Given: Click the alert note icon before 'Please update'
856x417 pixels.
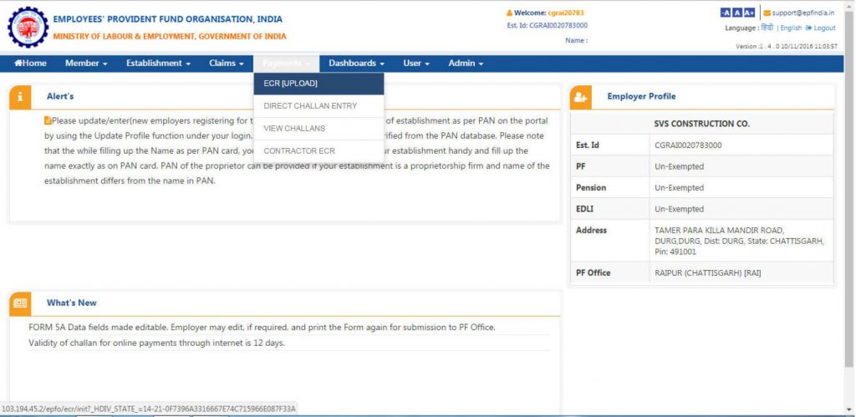Looking at the screenshot, I should [48, 120].
